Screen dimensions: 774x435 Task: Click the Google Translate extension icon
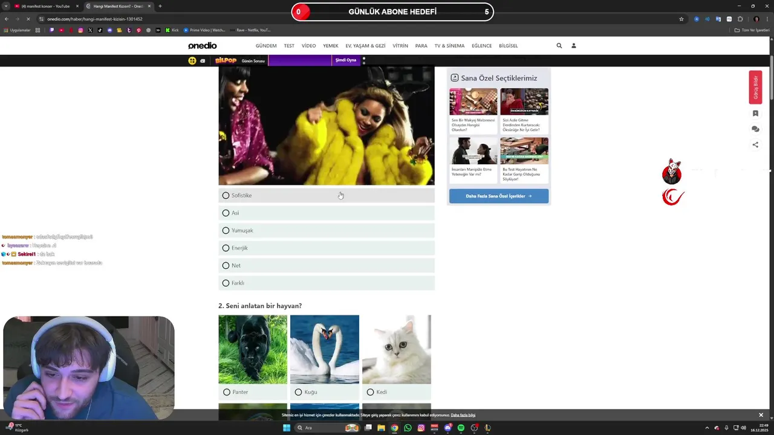click(718, 19)
